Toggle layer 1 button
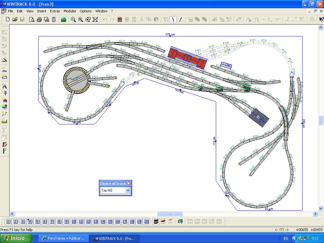This screenshot has height=243, width=324. [8, 221]
